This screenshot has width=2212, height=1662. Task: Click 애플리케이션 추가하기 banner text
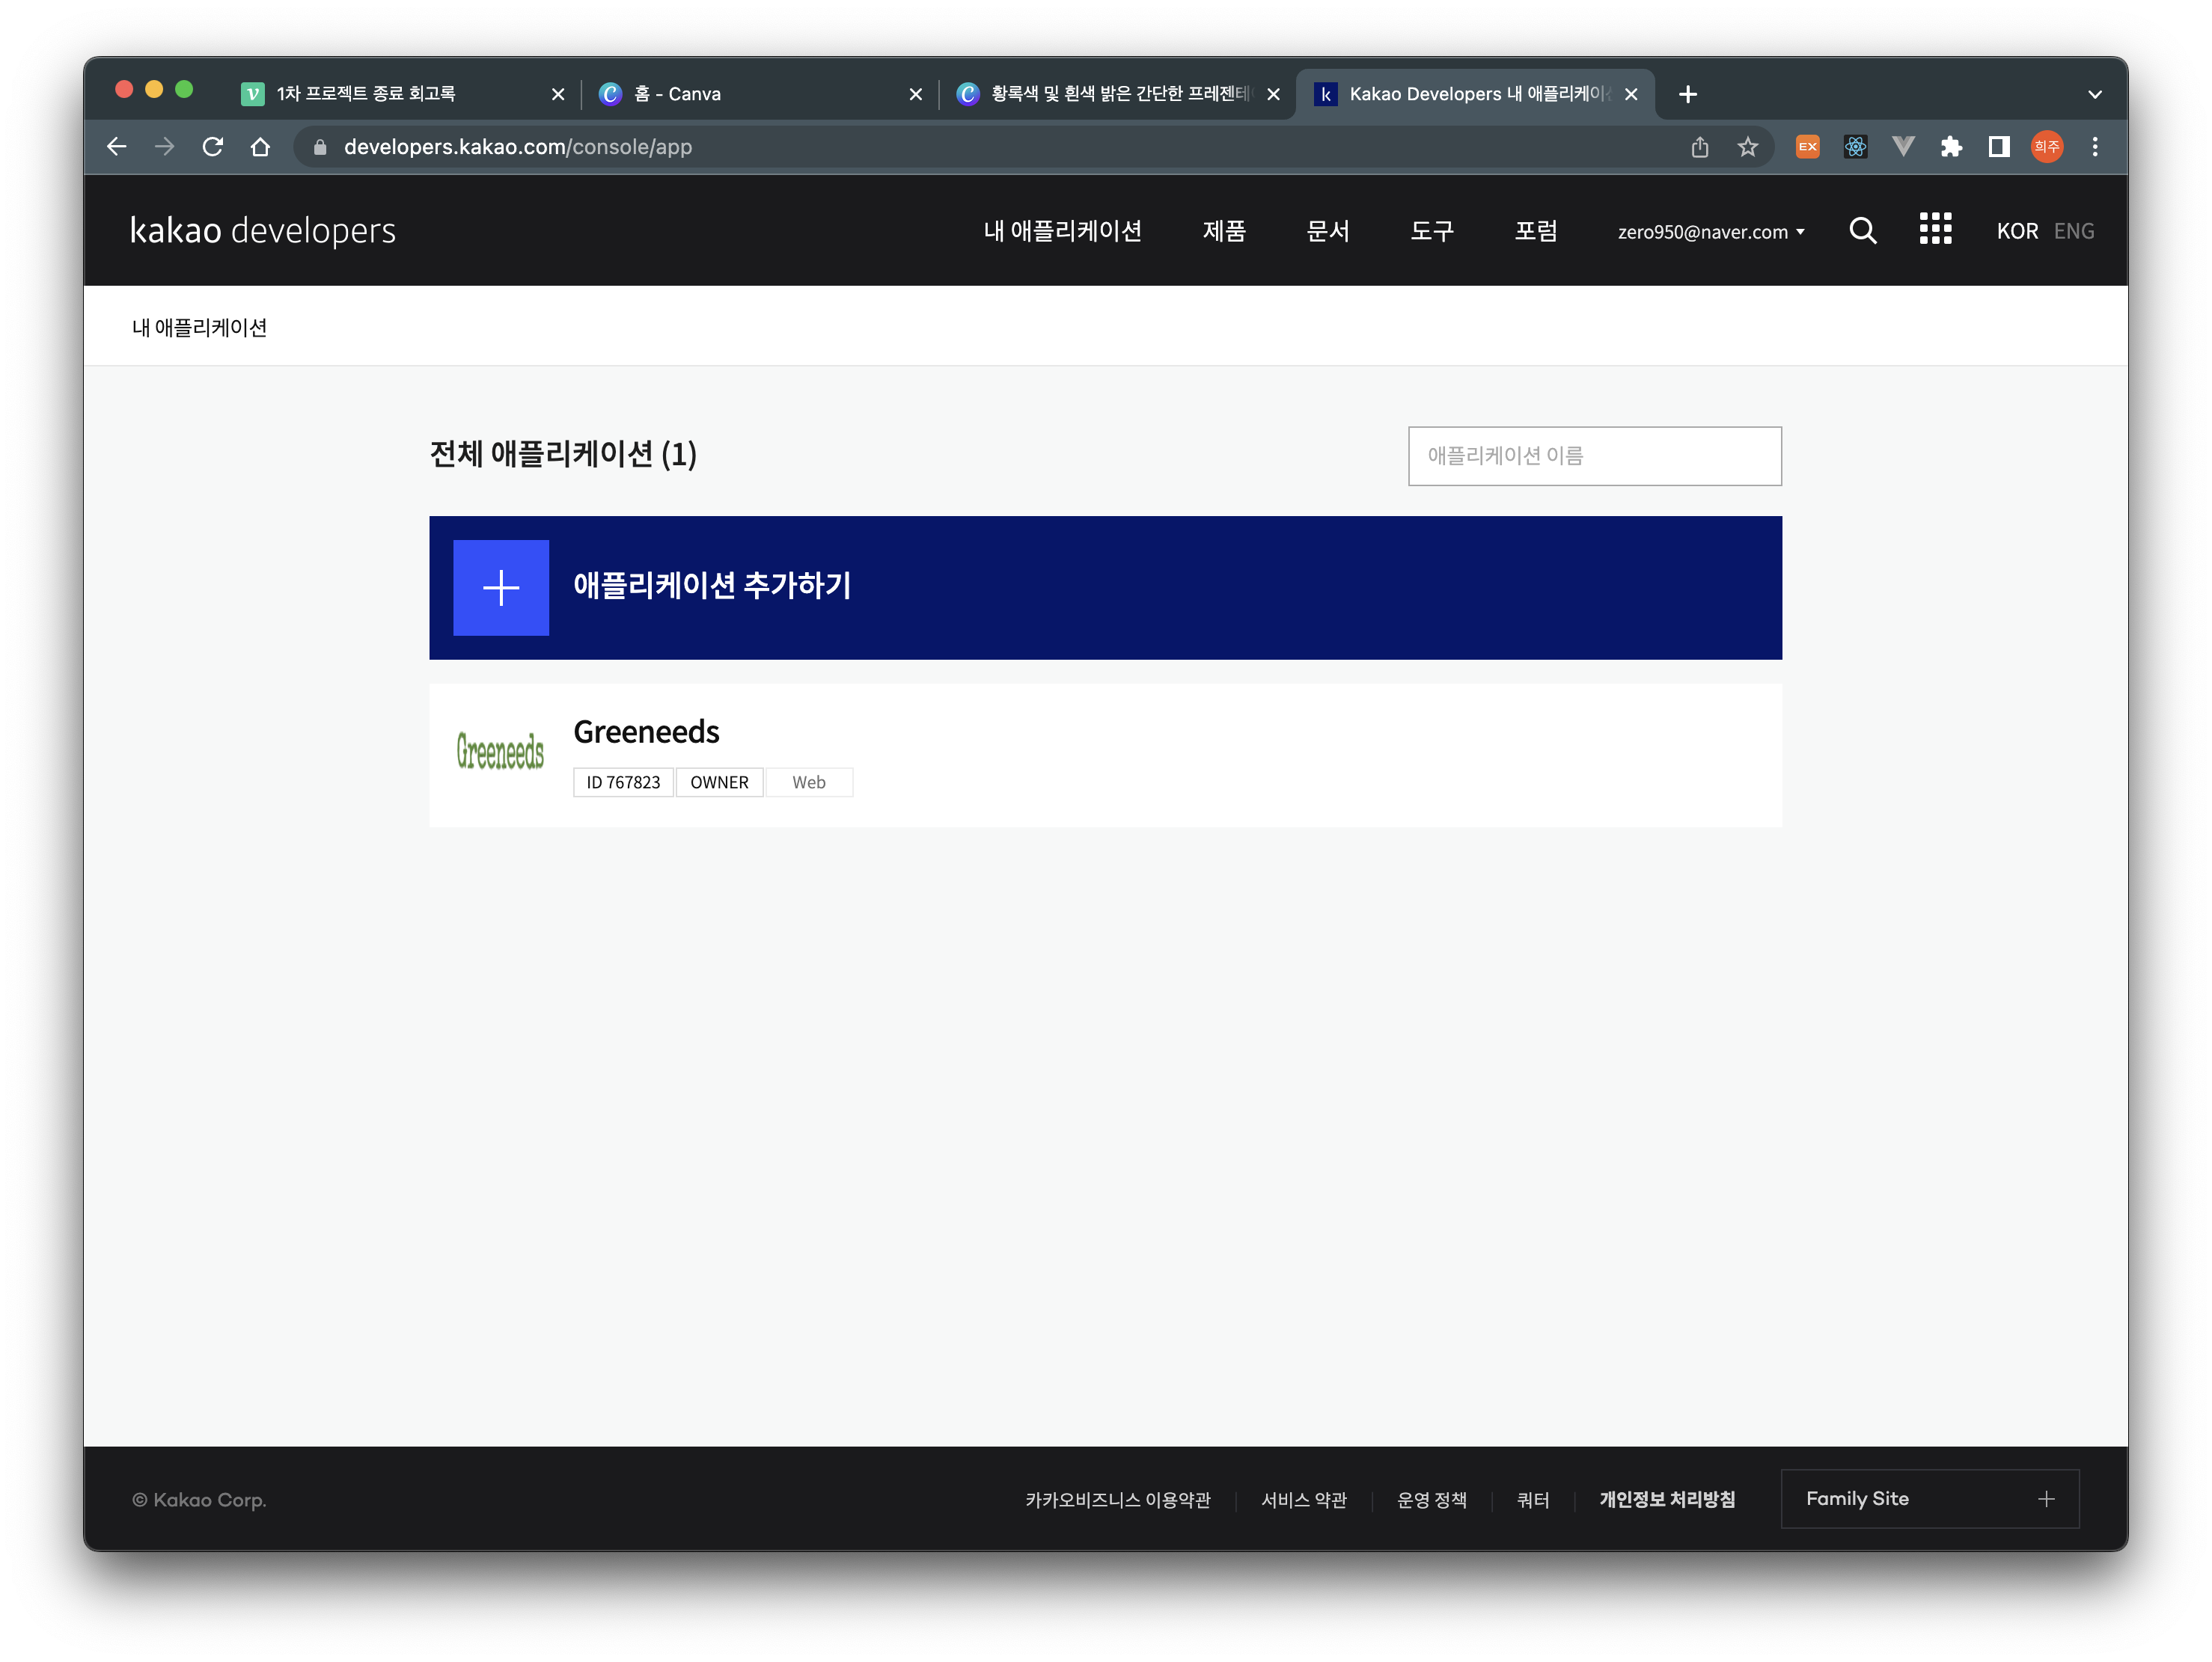(x=711, y=586)
